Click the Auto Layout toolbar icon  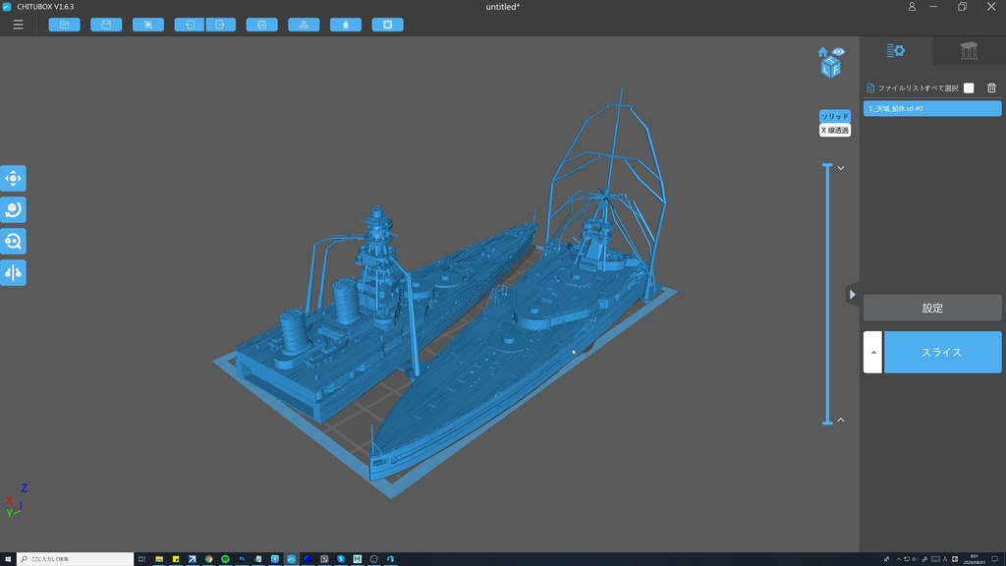click(x=305, y=25)
